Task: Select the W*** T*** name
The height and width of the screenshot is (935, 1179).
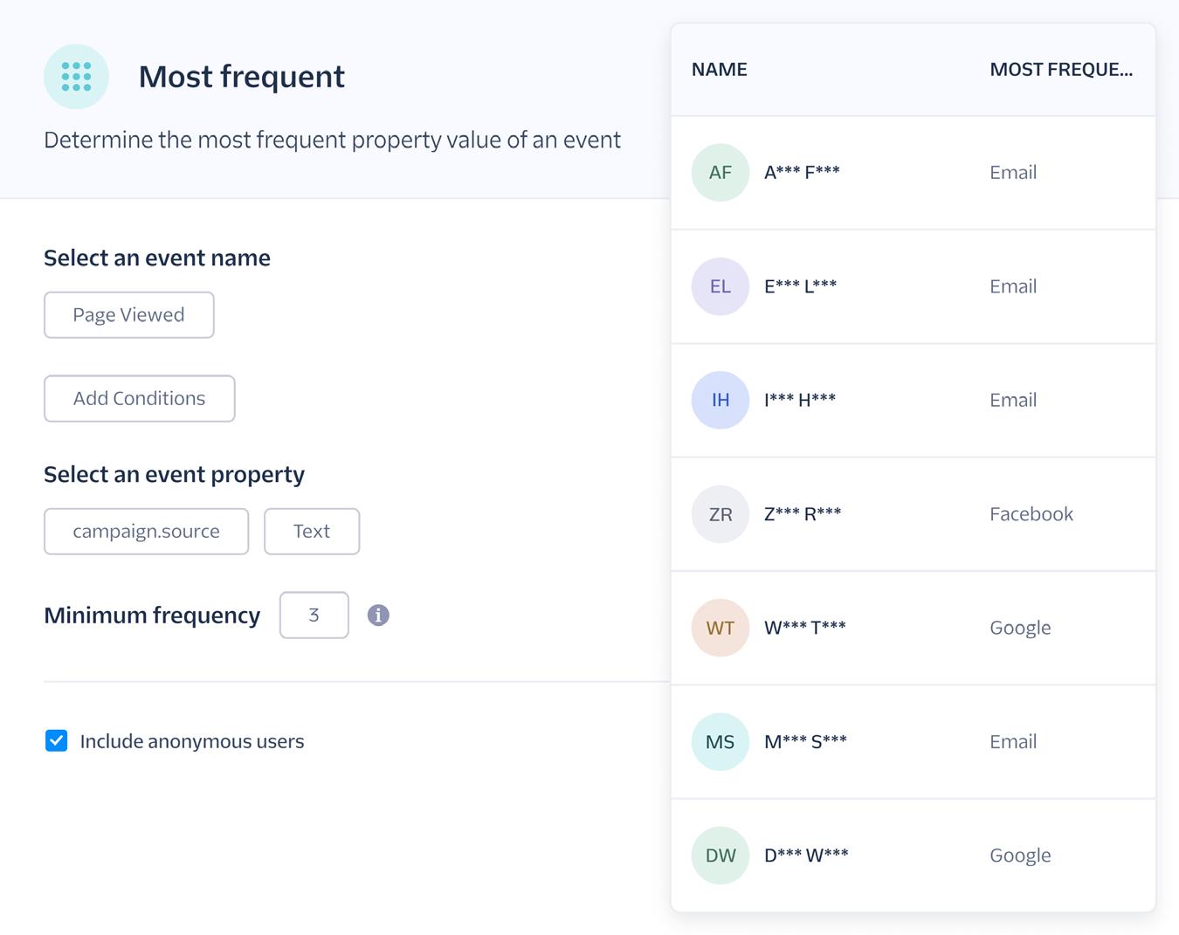Action: click(804, 628)
